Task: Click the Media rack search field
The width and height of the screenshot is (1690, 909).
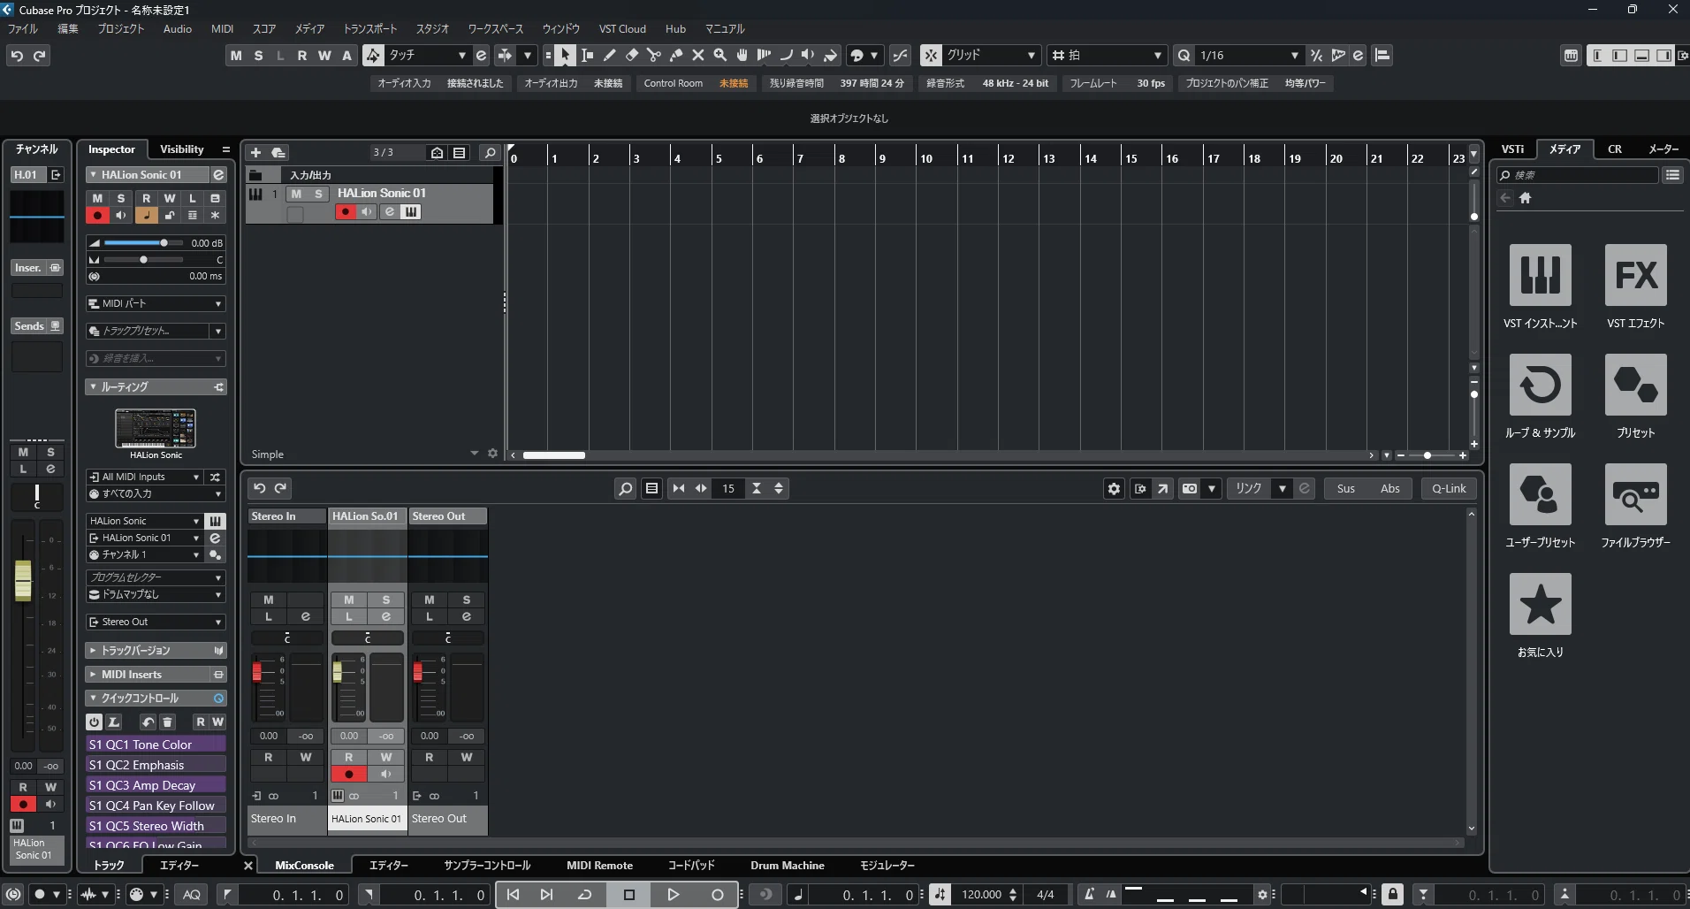Action: pyautogui.click(x=1577, y=175)
